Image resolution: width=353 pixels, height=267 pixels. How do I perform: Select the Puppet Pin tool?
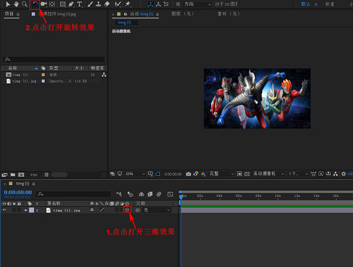click(128, 4)
